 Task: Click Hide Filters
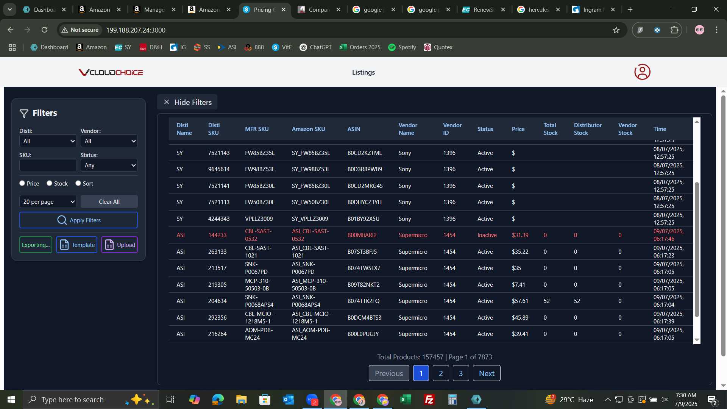pyautogui.click(x=187, y=102)
